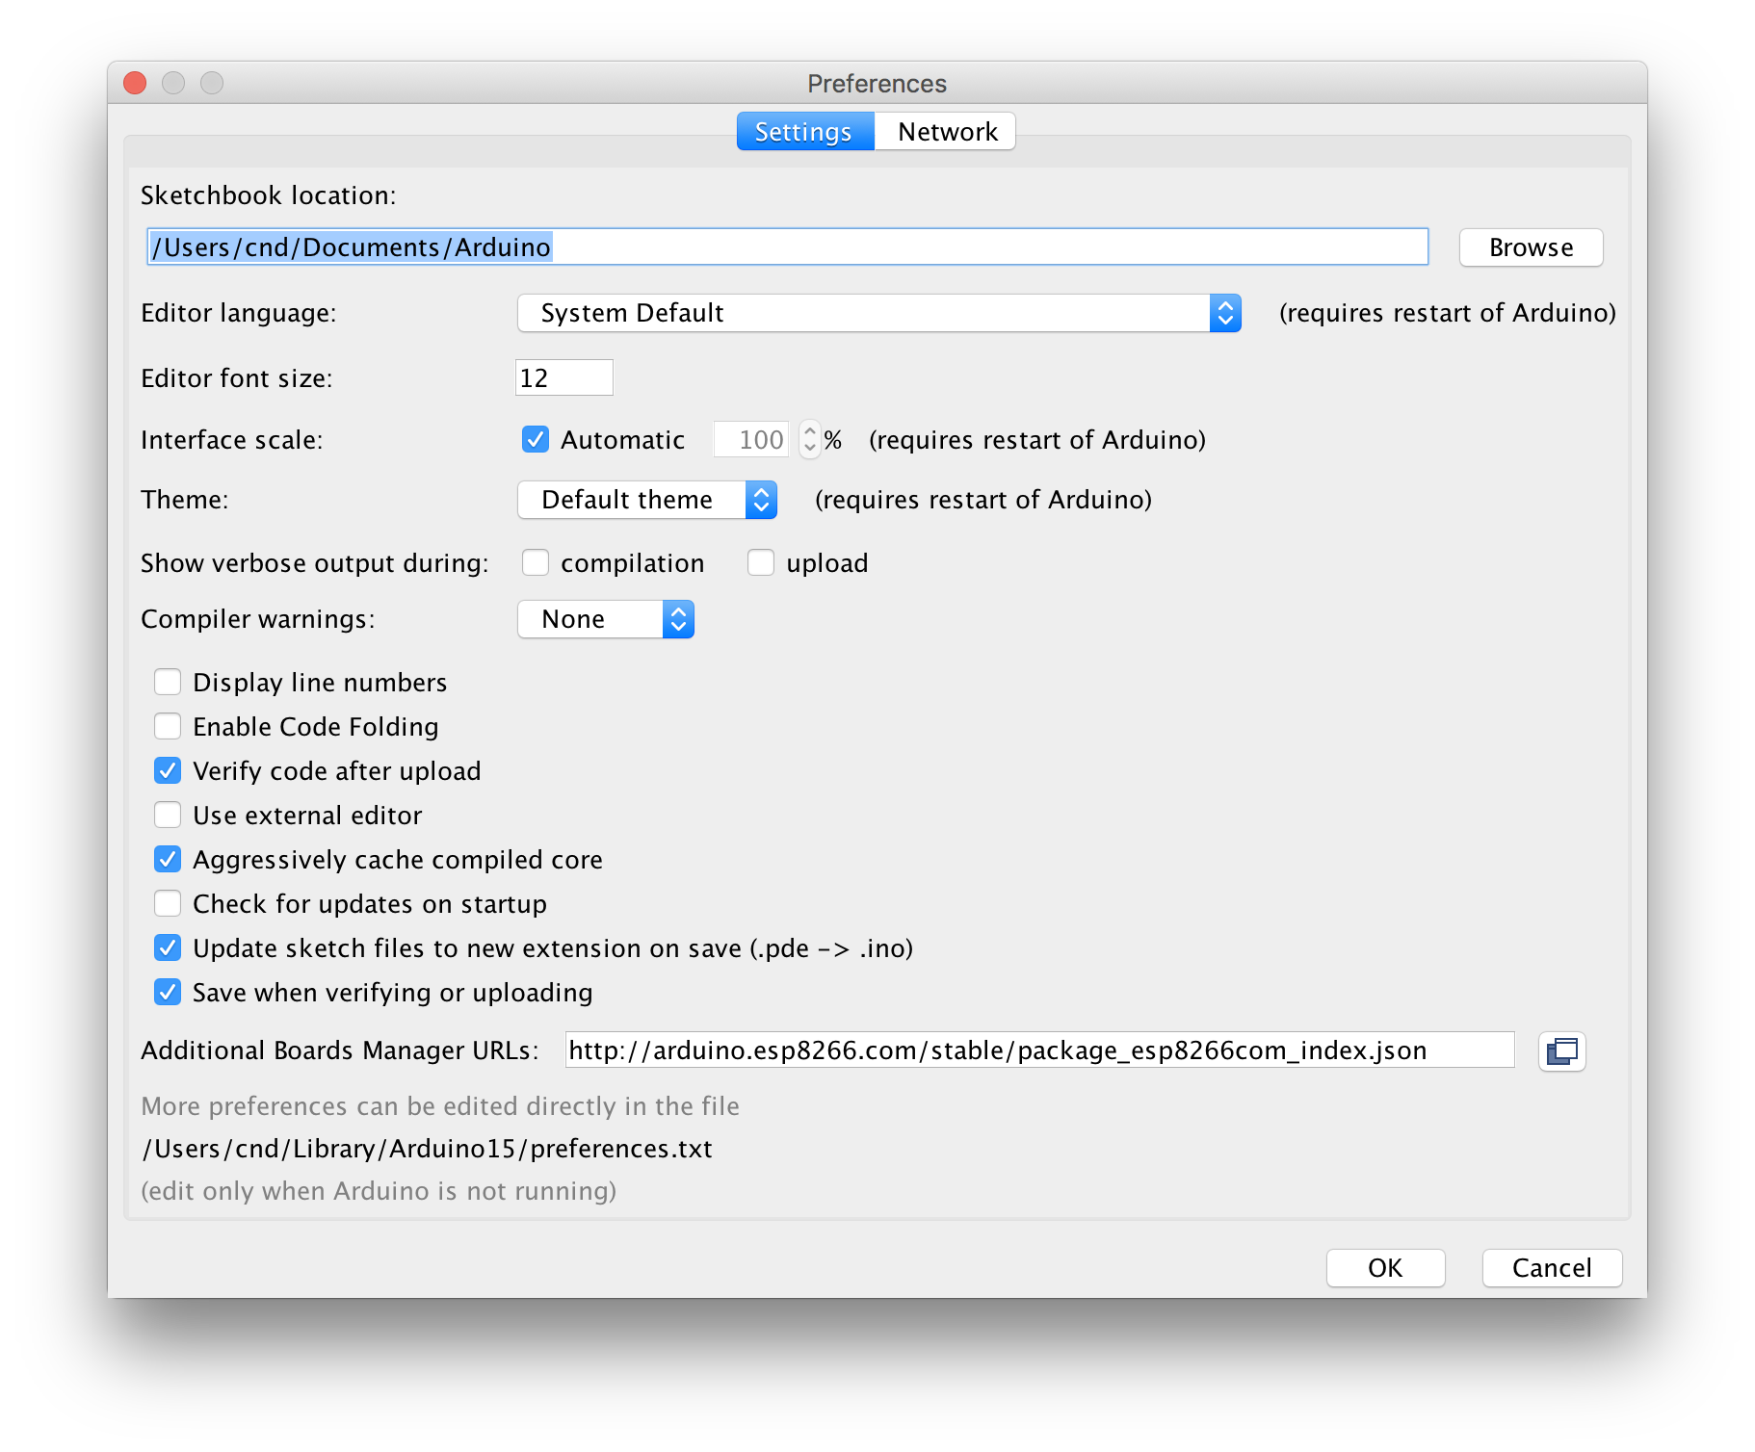This screenshot has width=1755, height=1452.
Task: Open the Editor language dropdown
Action: pyautogui.click(x=878, y=313)
